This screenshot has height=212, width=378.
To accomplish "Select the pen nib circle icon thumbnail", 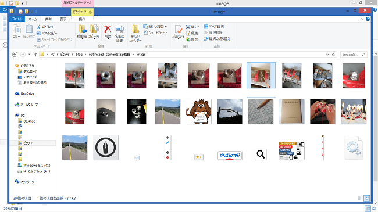I will pos(106,148).
